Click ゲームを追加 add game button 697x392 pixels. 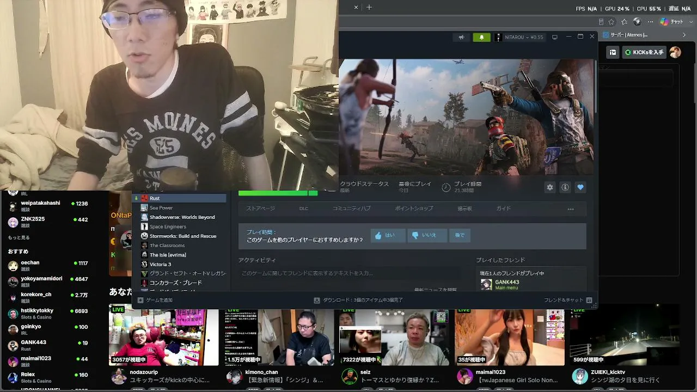pyautogui.click(x=155, y=300)
